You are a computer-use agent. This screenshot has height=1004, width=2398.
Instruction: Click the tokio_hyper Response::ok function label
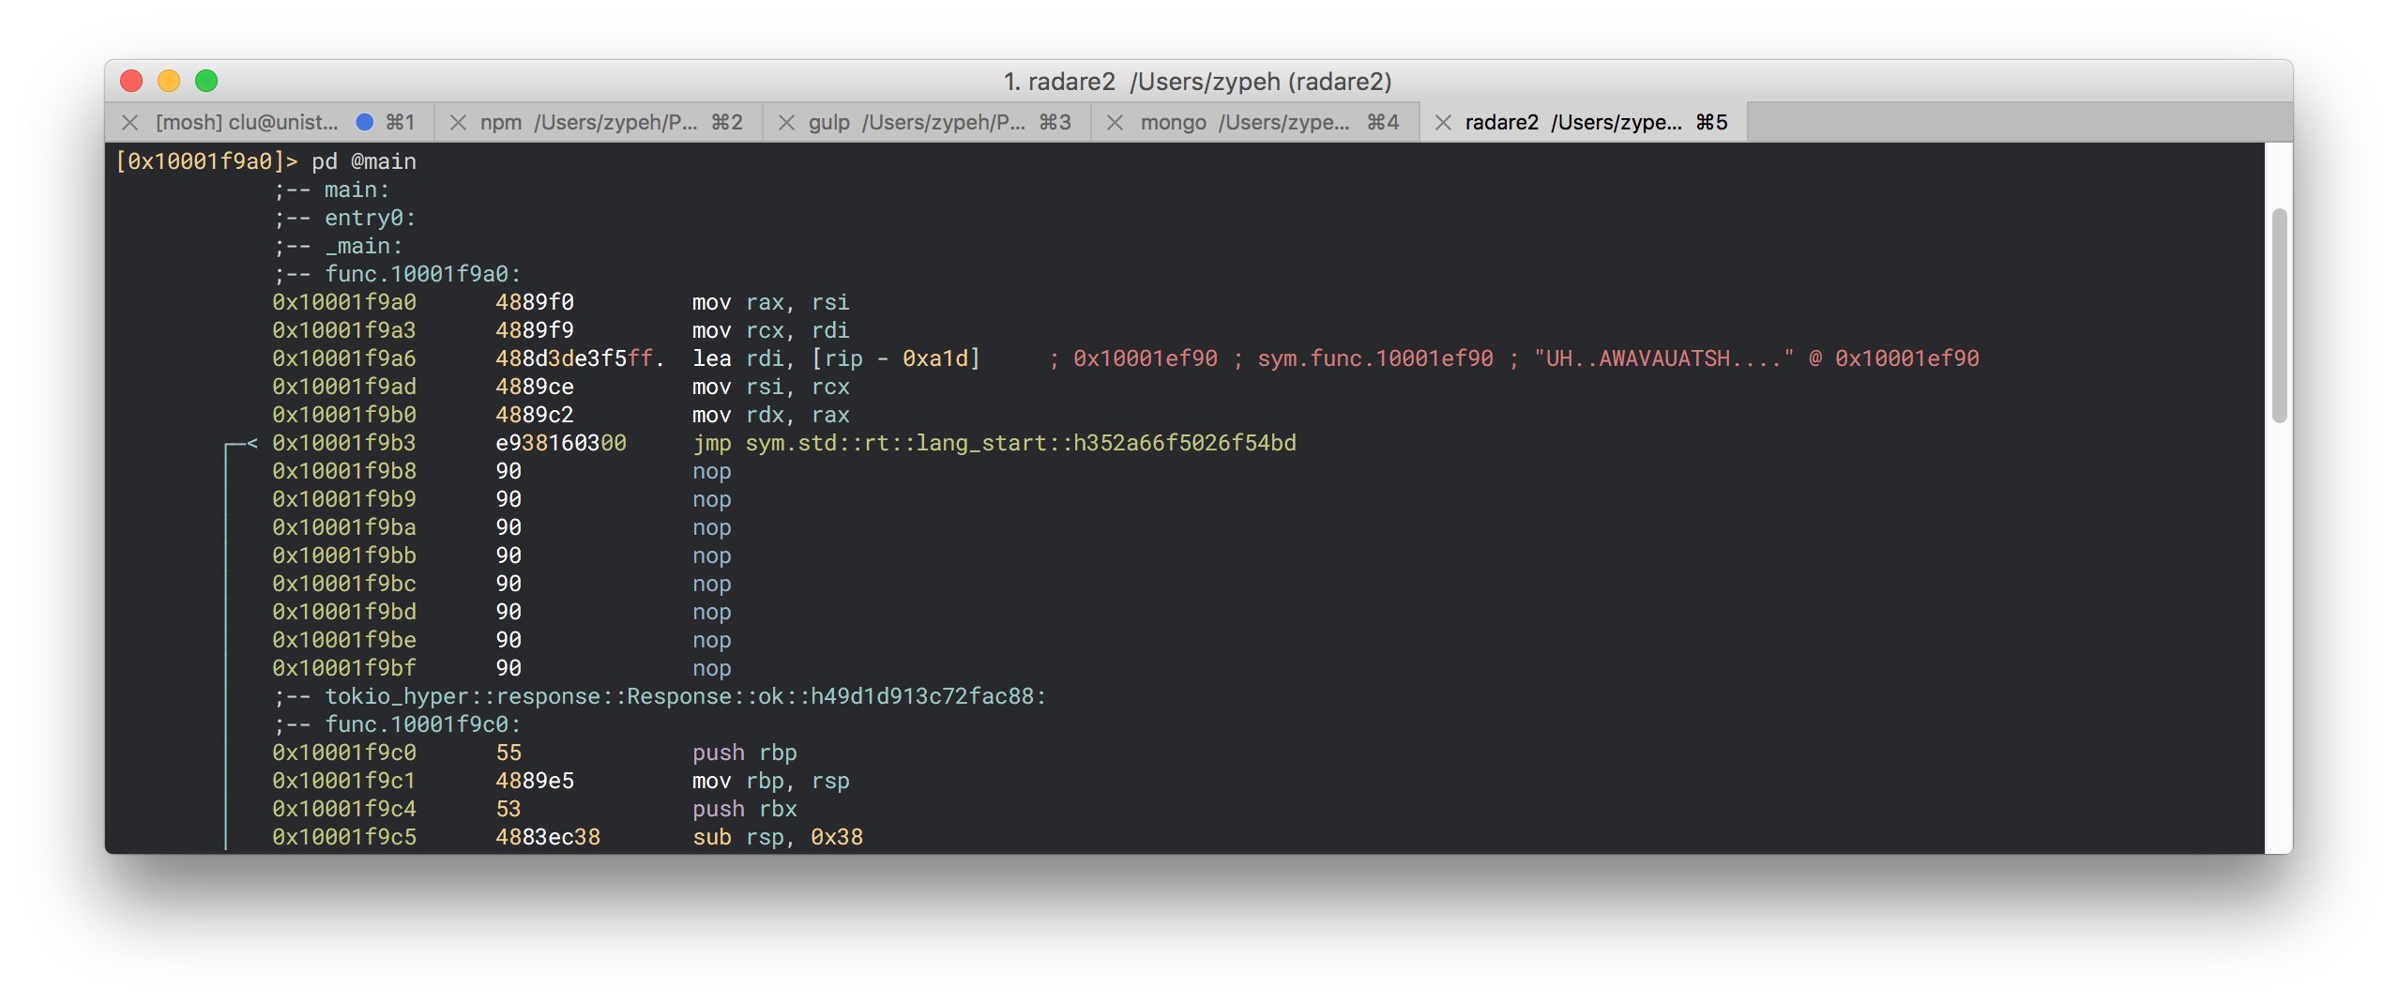[x=684, y=696]
